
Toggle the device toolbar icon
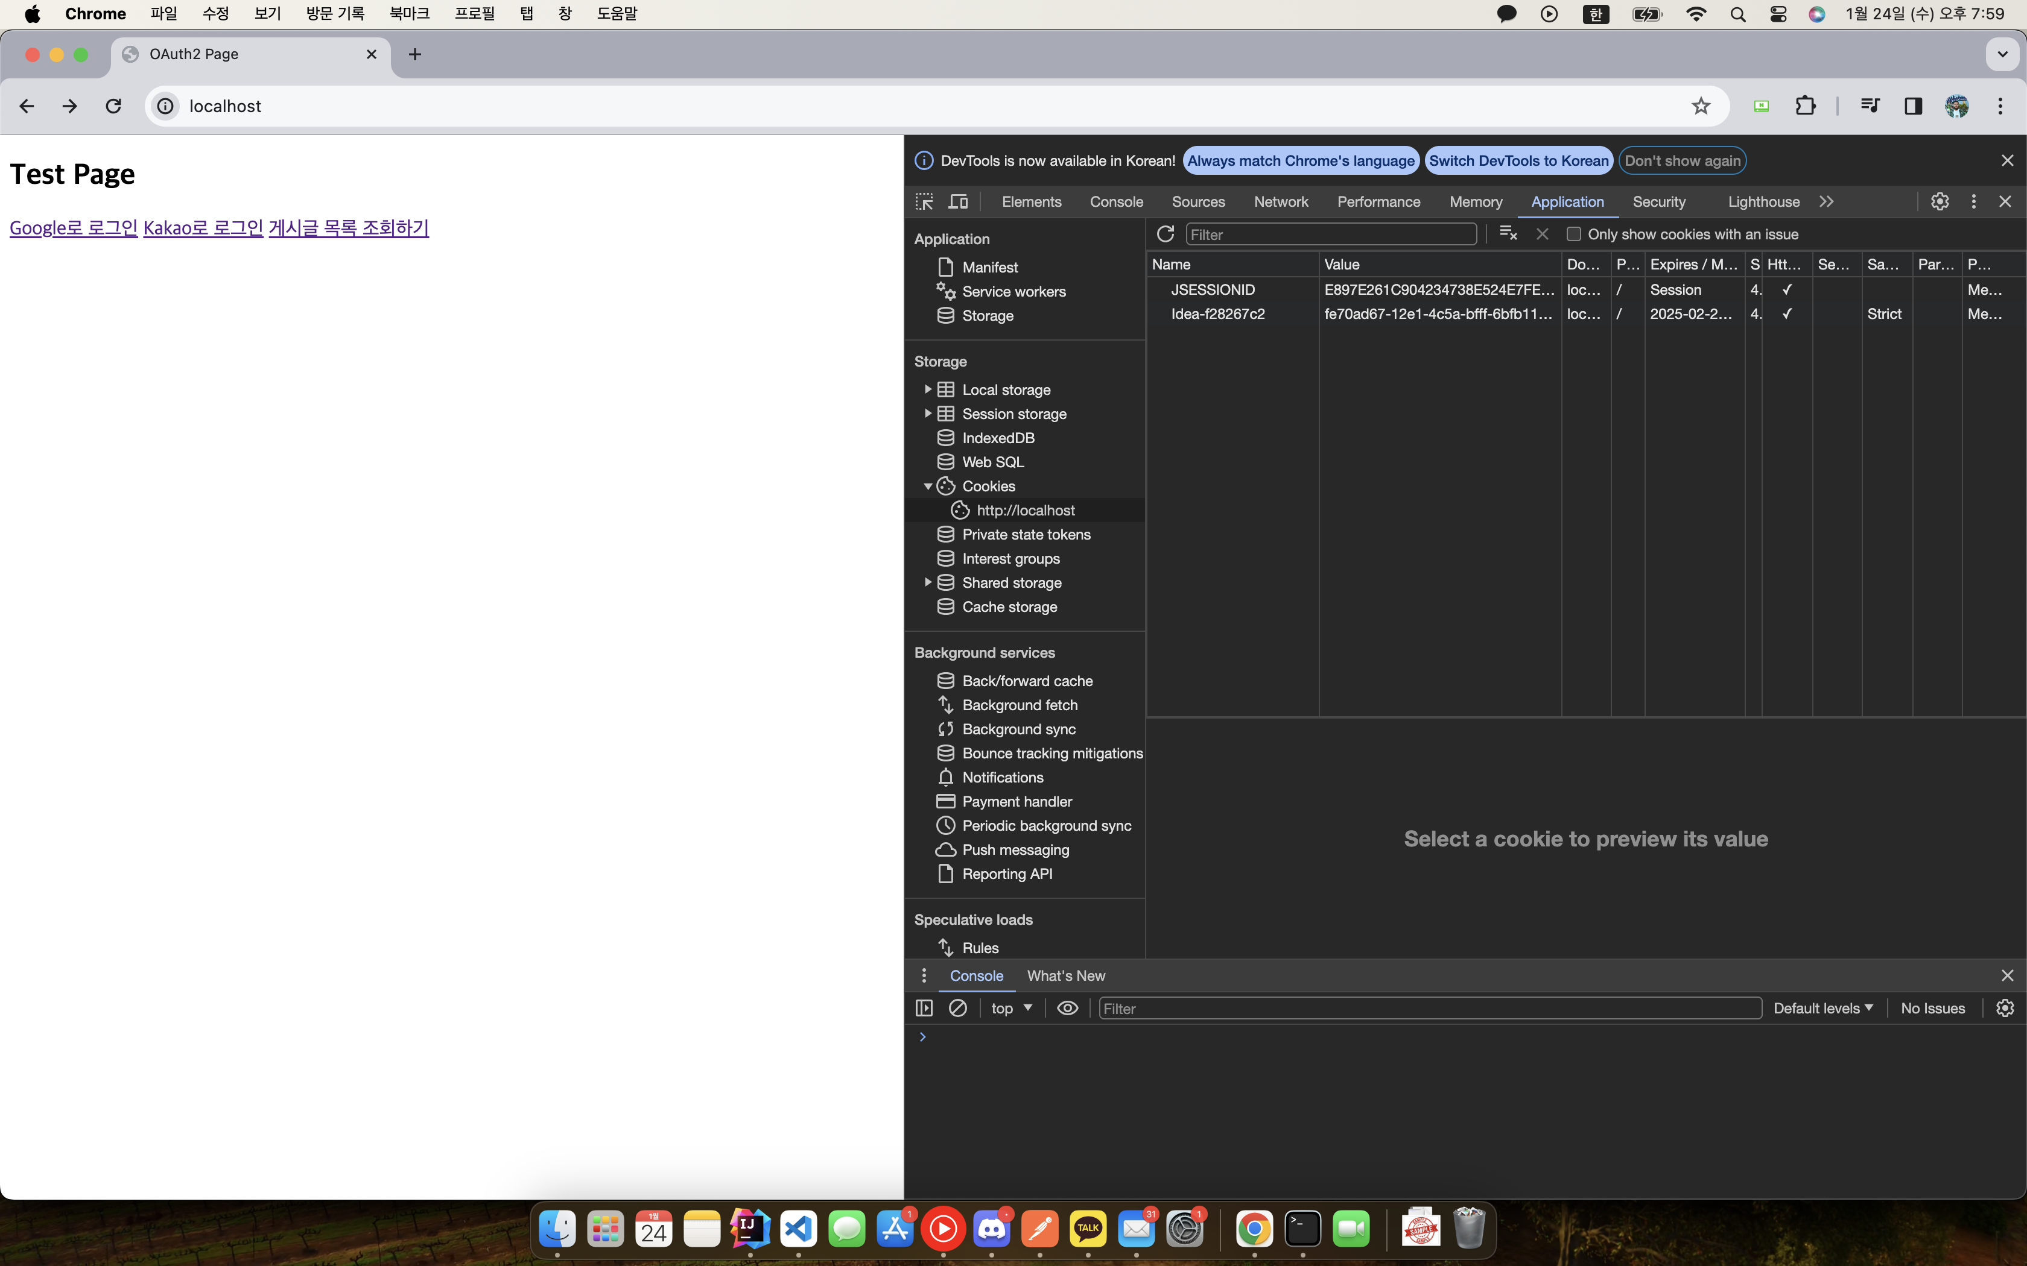pyautogui.click(x=958, y=202)
